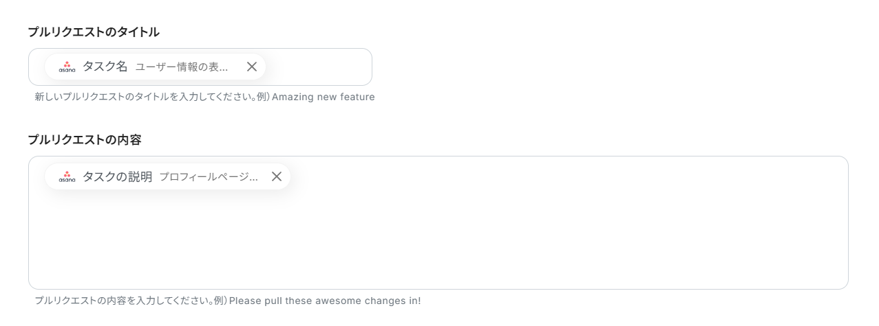Screen dimensions: 879x326
Task: Remove the タスク名 chip with its X
Action: pyautogui.click(x=252, y=67)
